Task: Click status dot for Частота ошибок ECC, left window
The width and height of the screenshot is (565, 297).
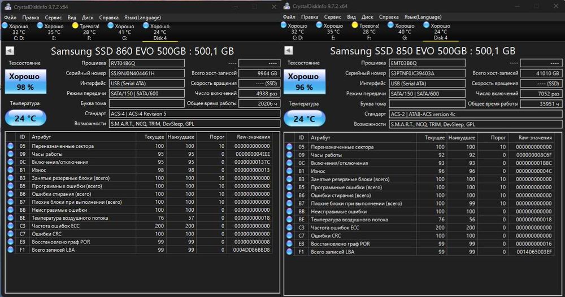Action: point(10,226)
